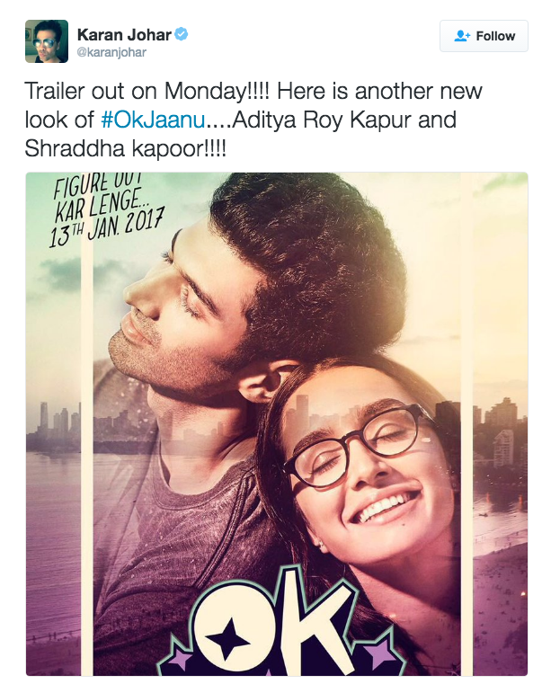
Task: Click the blue verified badge beside Karan Johar
Action: pos(181,34)
